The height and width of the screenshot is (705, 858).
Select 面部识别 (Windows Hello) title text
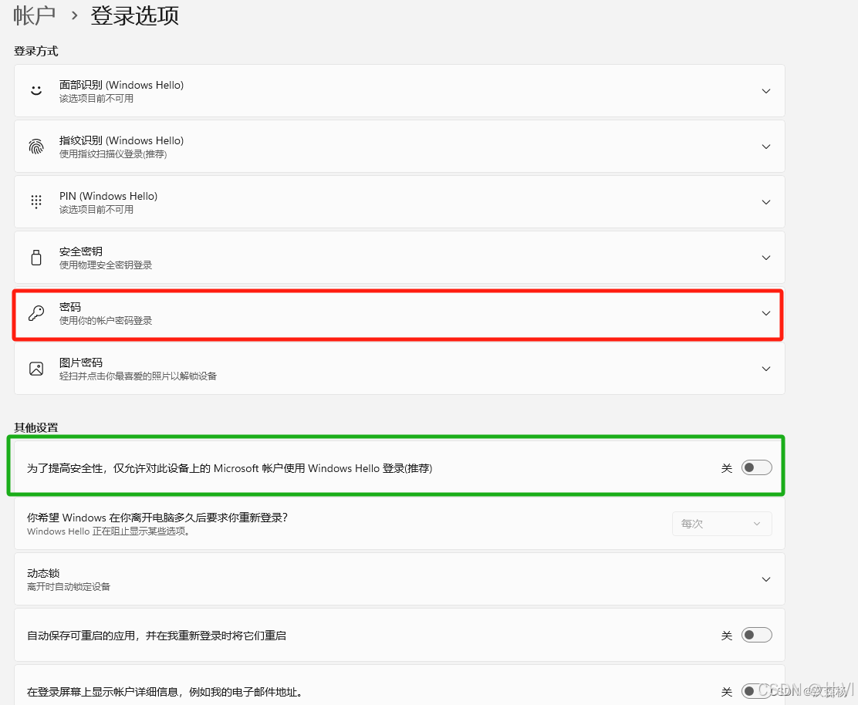(121, 85)
